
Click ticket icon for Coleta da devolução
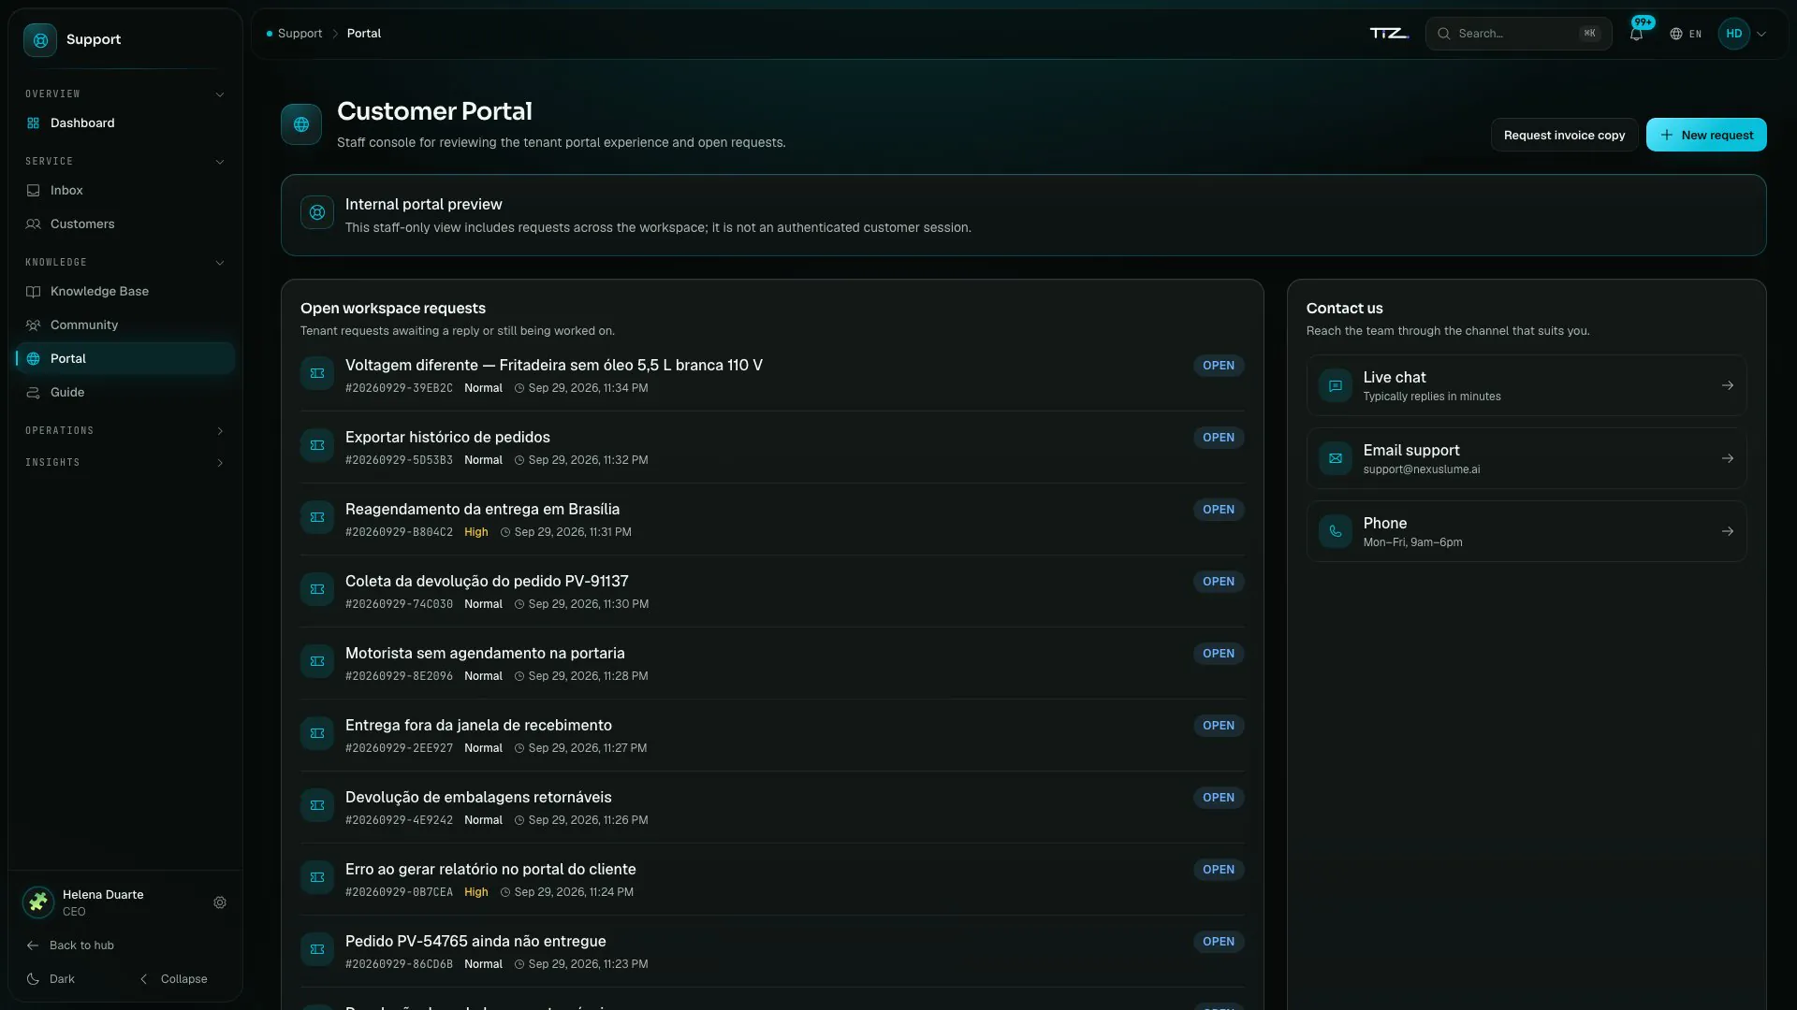[x=317, y=589]
